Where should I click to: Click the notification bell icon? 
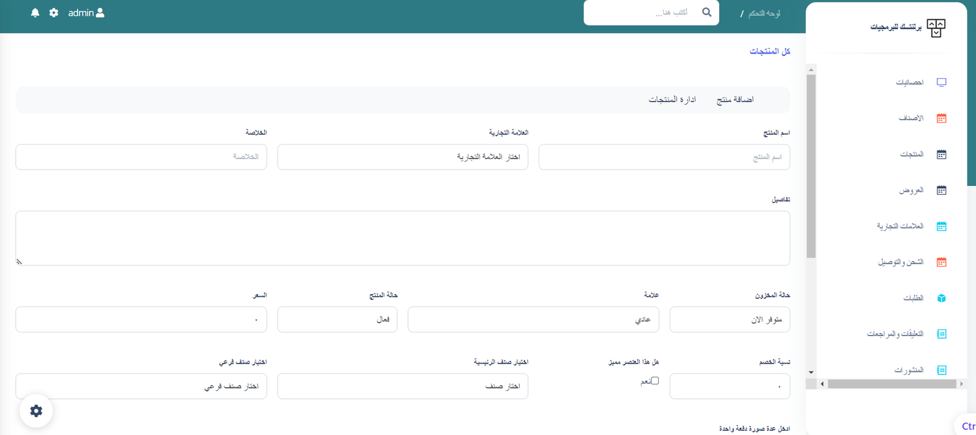click(x=35, y=13)
